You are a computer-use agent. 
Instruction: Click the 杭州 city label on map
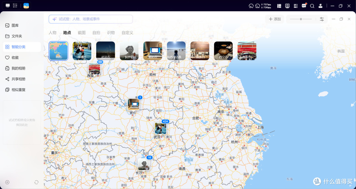tap(234, 142)
